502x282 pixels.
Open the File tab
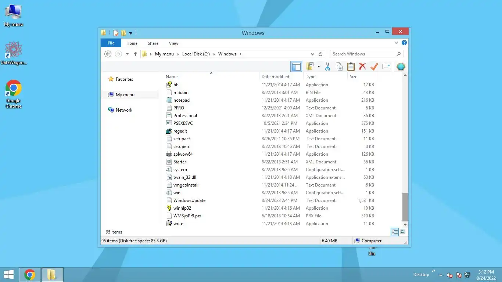point(111,43)
